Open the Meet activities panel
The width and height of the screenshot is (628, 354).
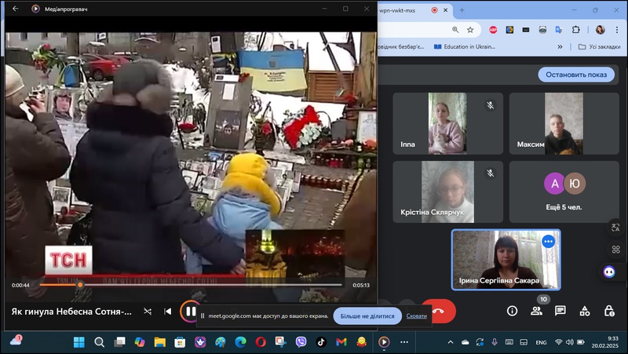585,311
